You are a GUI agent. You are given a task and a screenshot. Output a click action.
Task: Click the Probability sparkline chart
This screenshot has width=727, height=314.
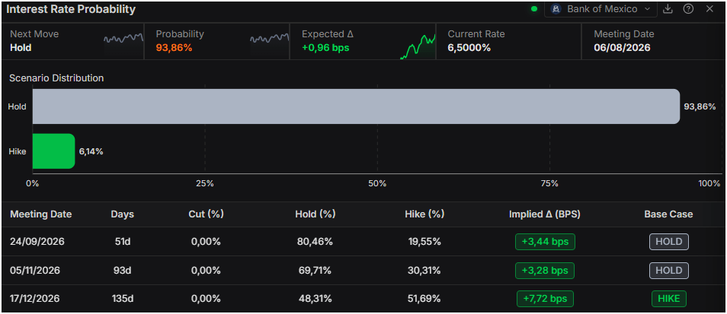pos(269,40)
